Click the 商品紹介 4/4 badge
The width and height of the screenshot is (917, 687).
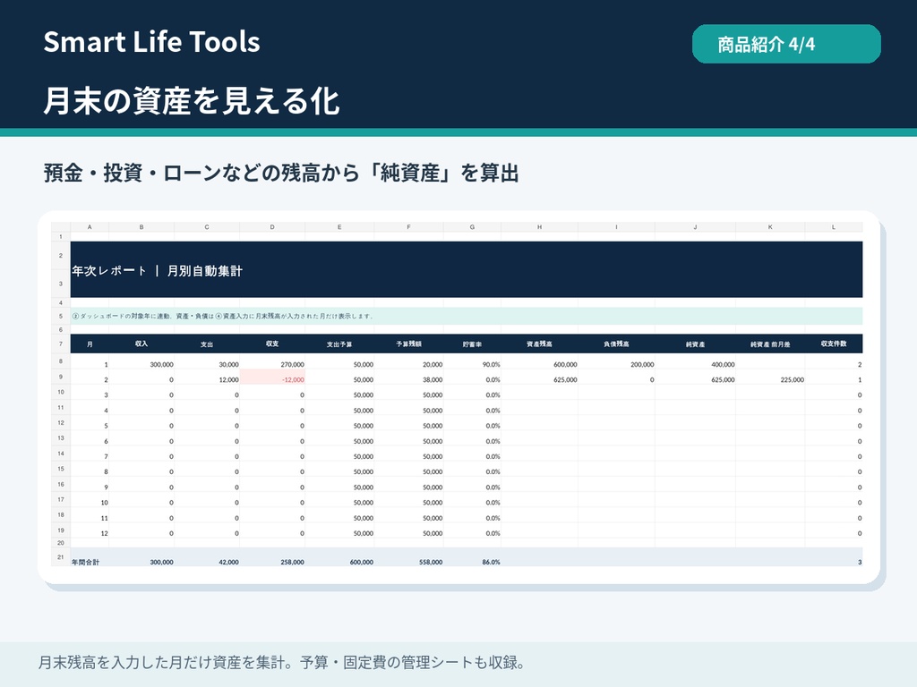tap(786, 44)
